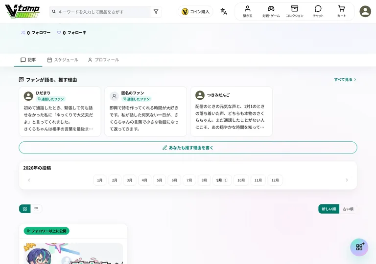The height and width of the screenshot is (264, 376).
Task: Select 7月 in post calendar
Action: point(189,180)
